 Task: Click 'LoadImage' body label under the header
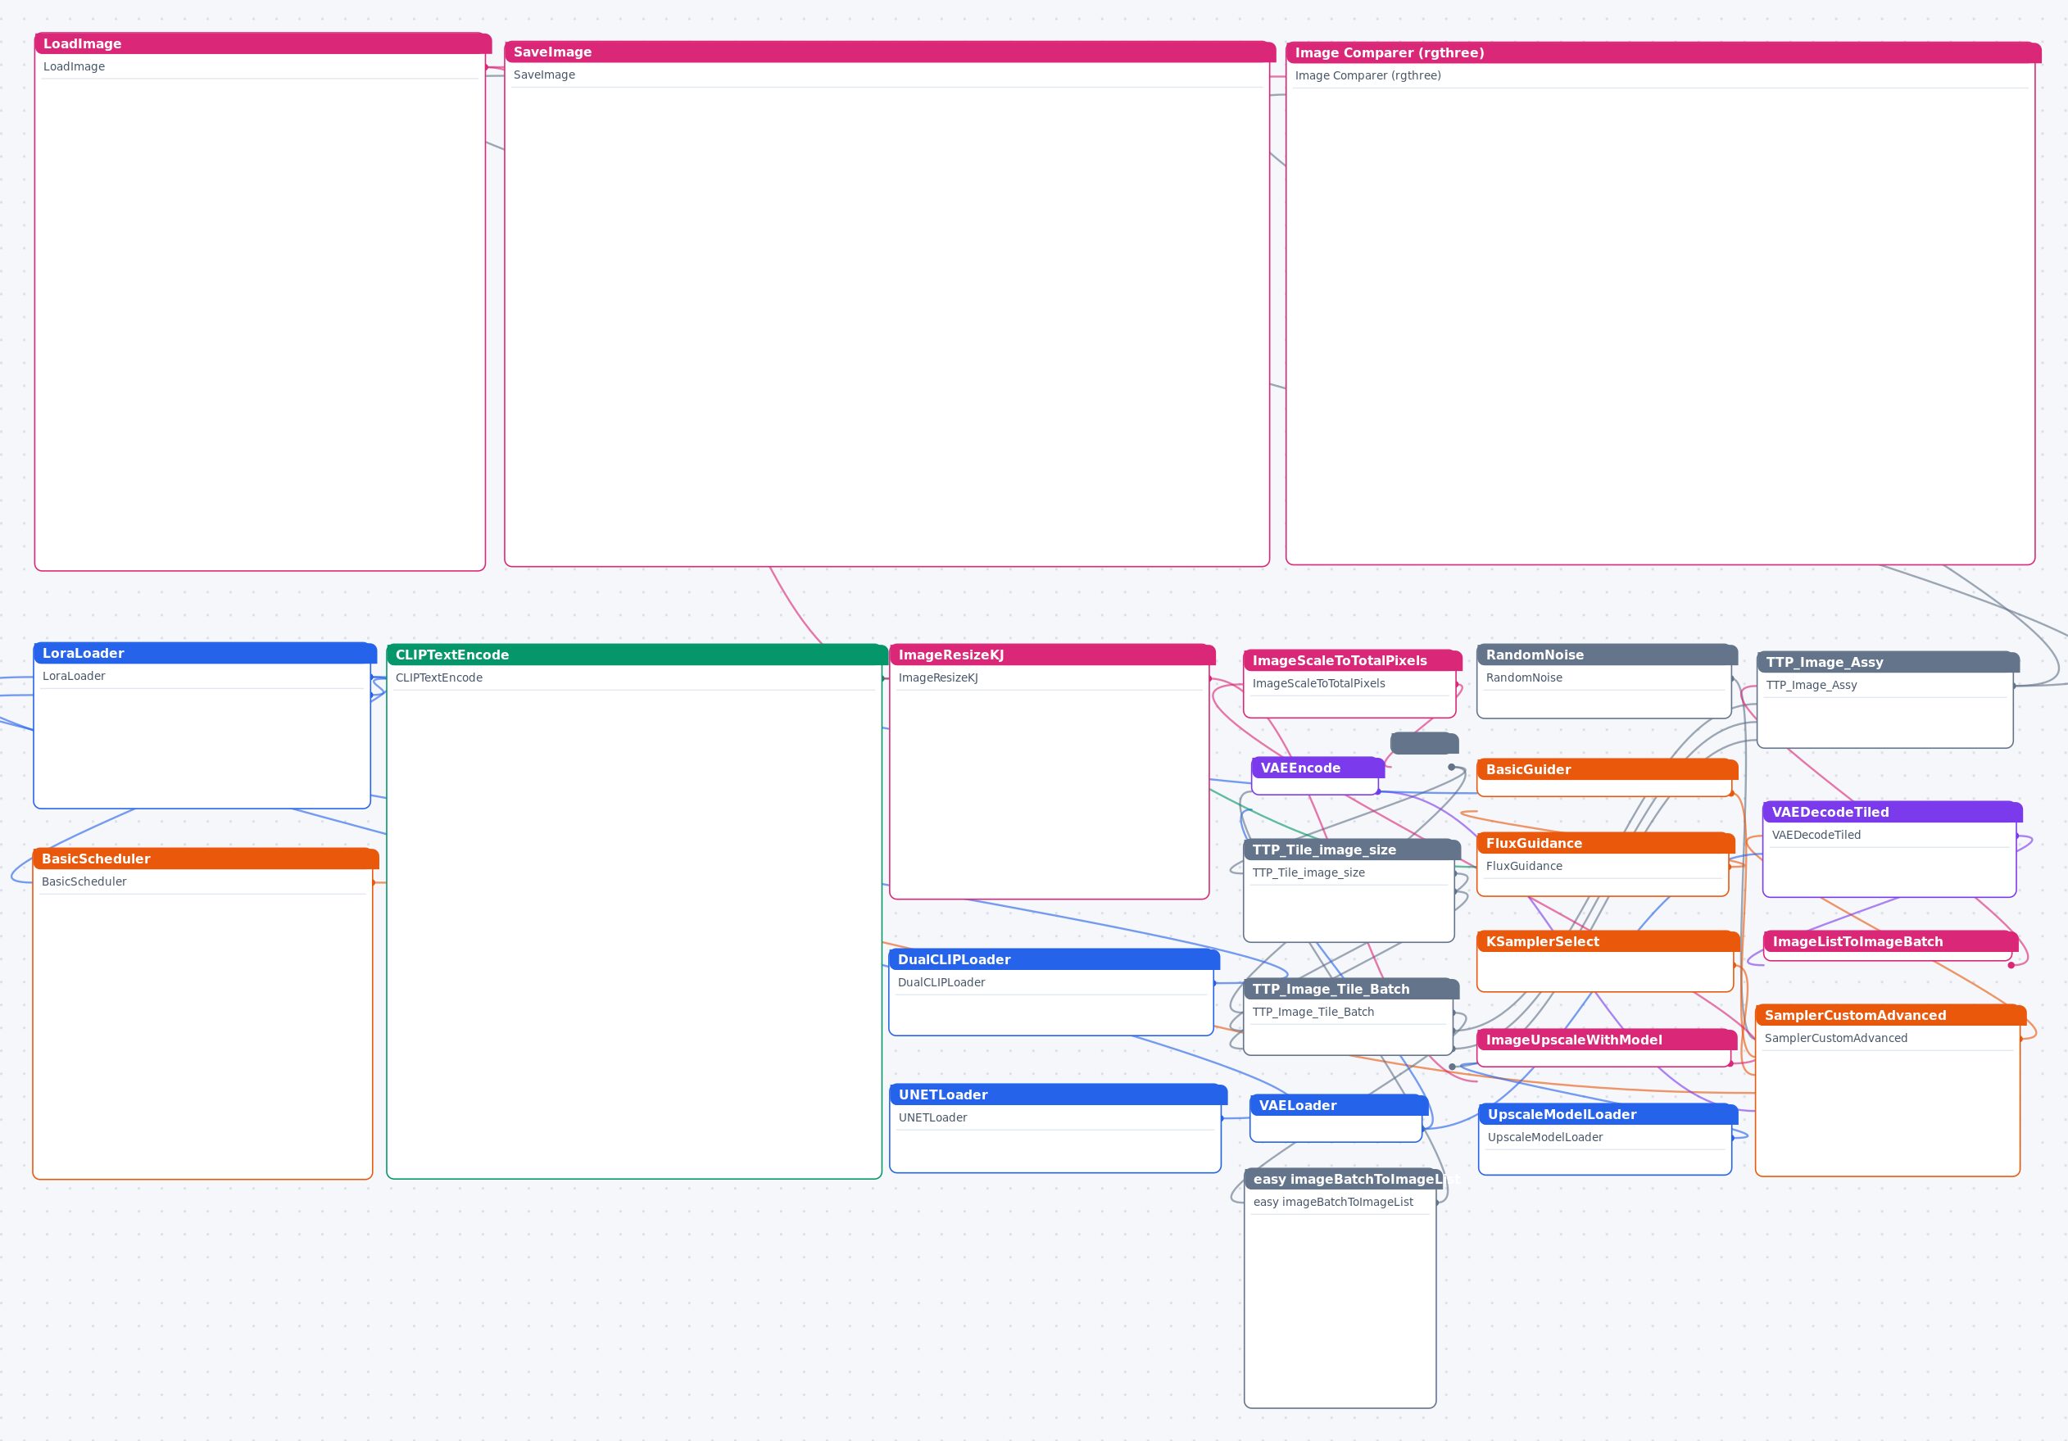(74, 66)
